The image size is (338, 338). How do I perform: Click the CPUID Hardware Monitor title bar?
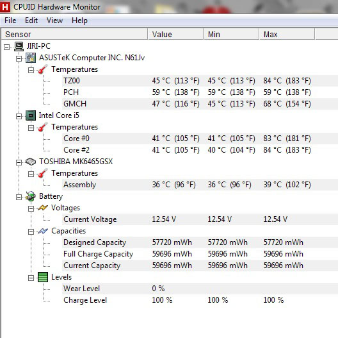[x=169, y=6]
